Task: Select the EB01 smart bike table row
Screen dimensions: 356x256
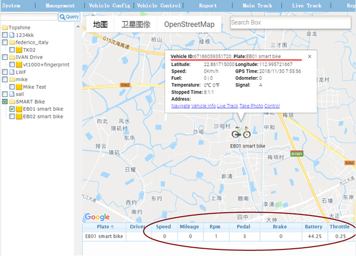Action: (x=218, y=236)
